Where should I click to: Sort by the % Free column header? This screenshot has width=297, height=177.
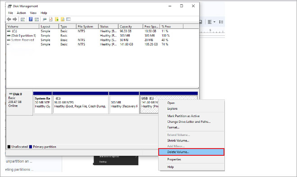[x=172, y=26]
